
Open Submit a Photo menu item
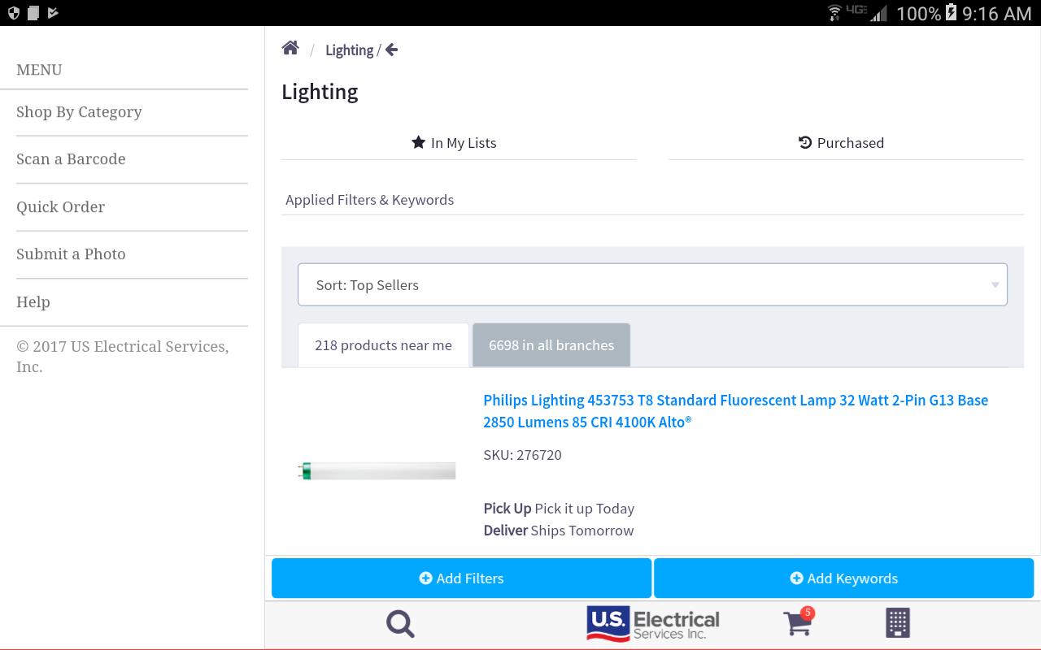132,254
